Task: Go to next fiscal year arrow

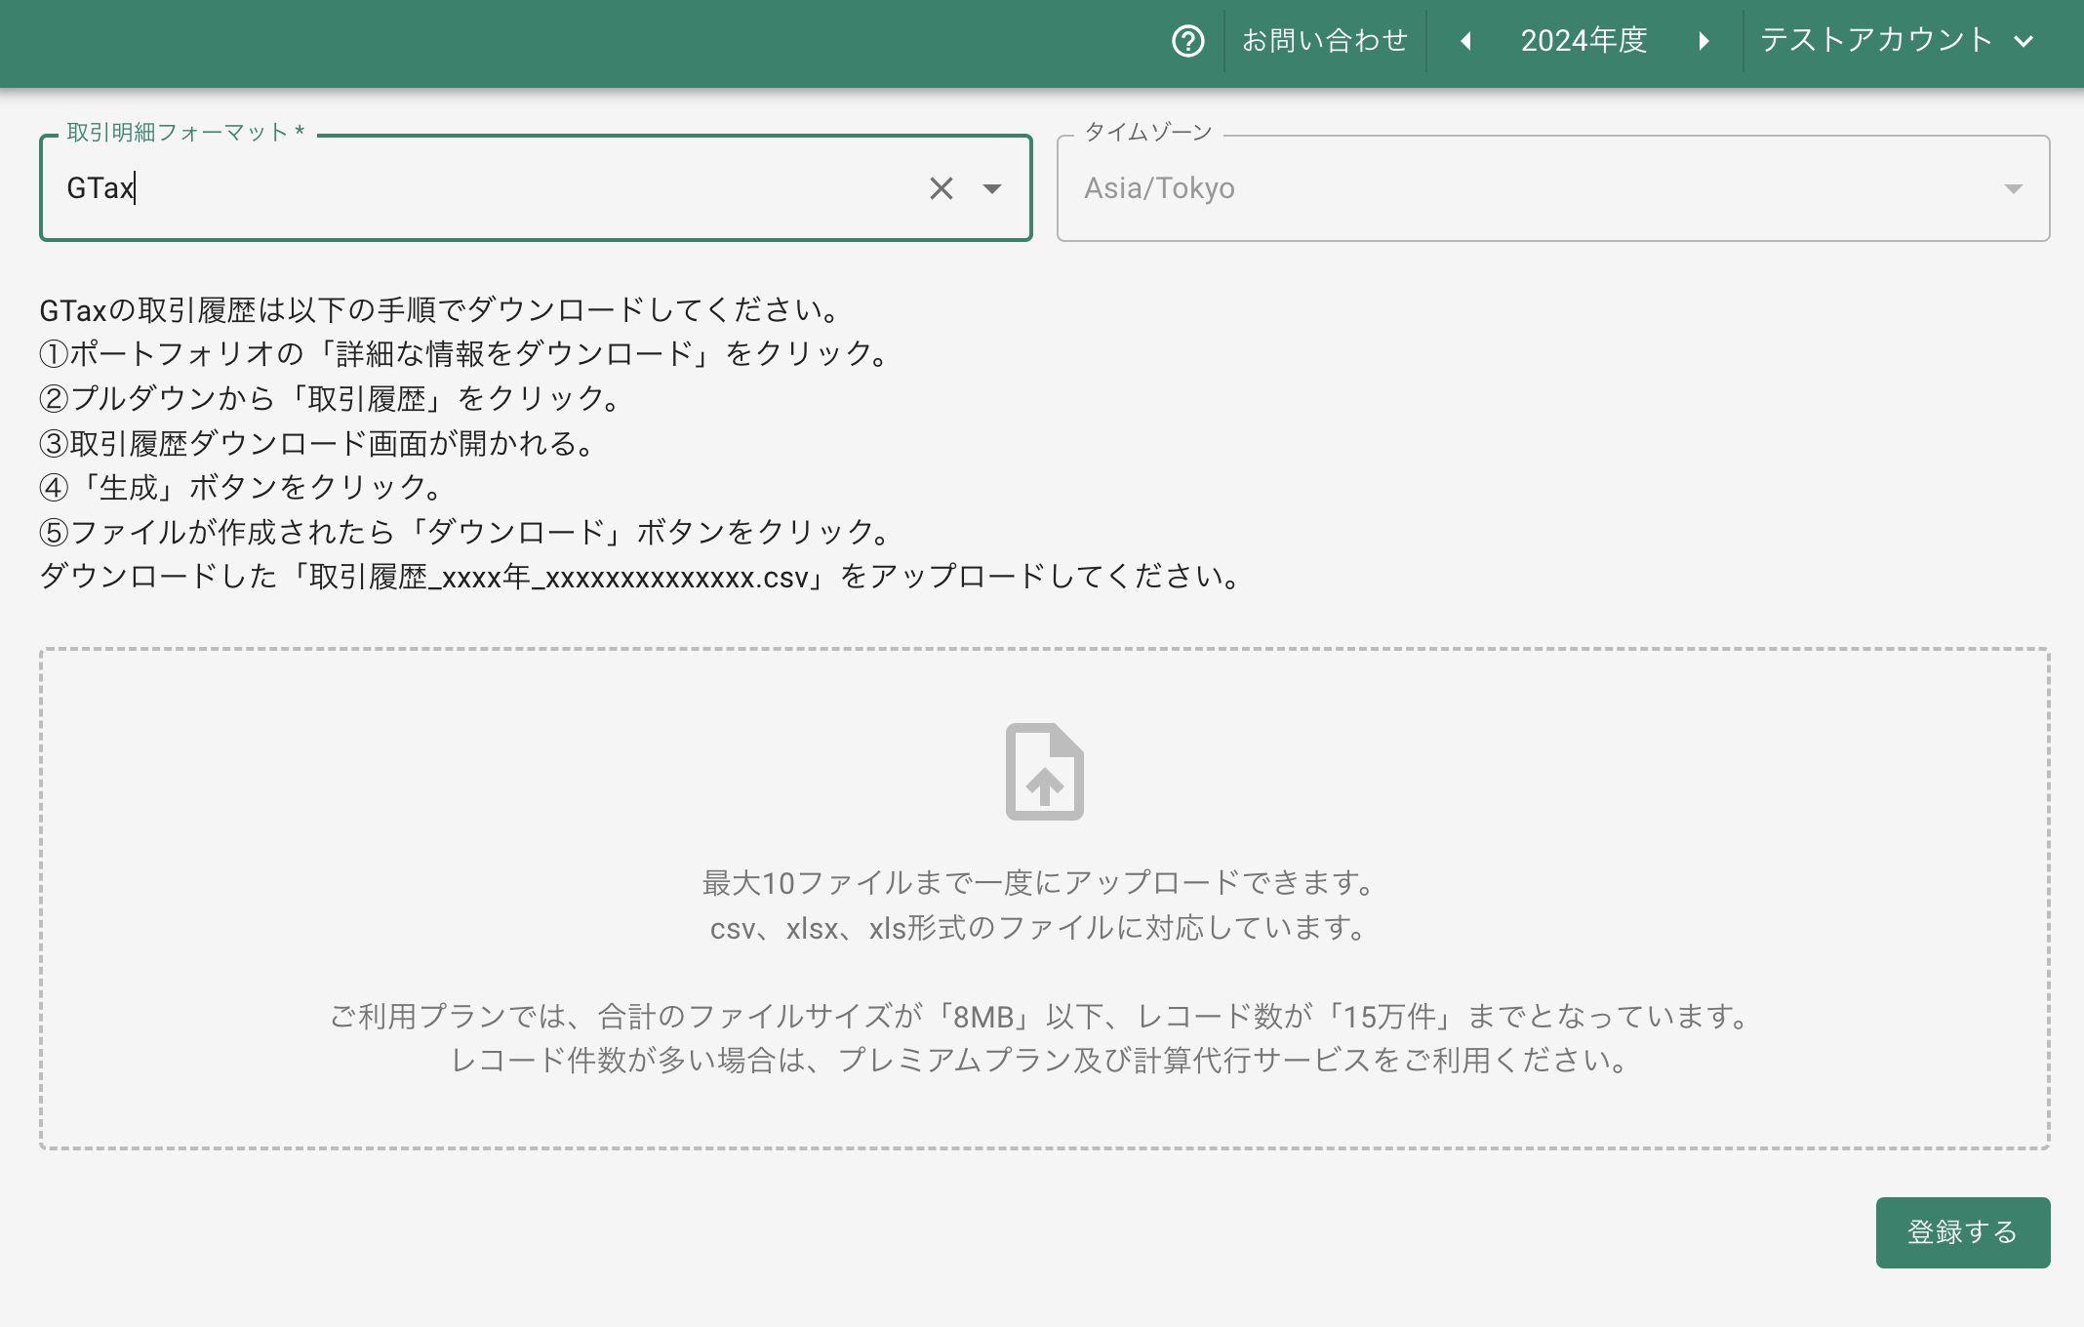Action: tap(1703, 41)
